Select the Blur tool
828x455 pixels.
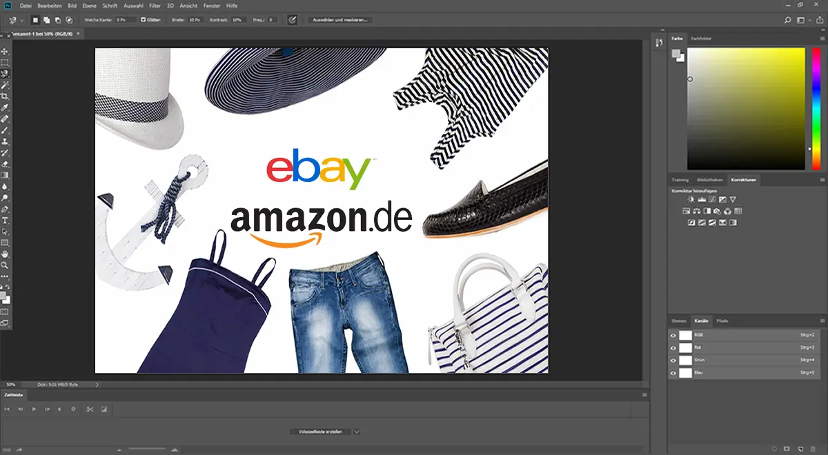coord(5,186)
